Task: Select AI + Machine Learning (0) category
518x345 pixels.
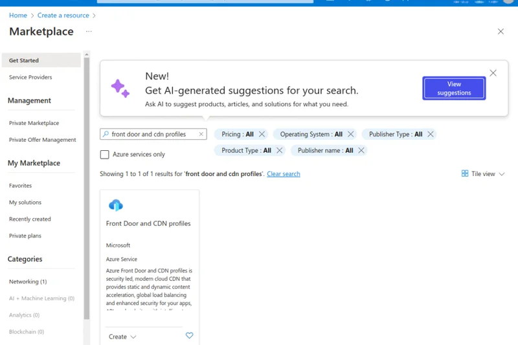Action: click(41, 298)
